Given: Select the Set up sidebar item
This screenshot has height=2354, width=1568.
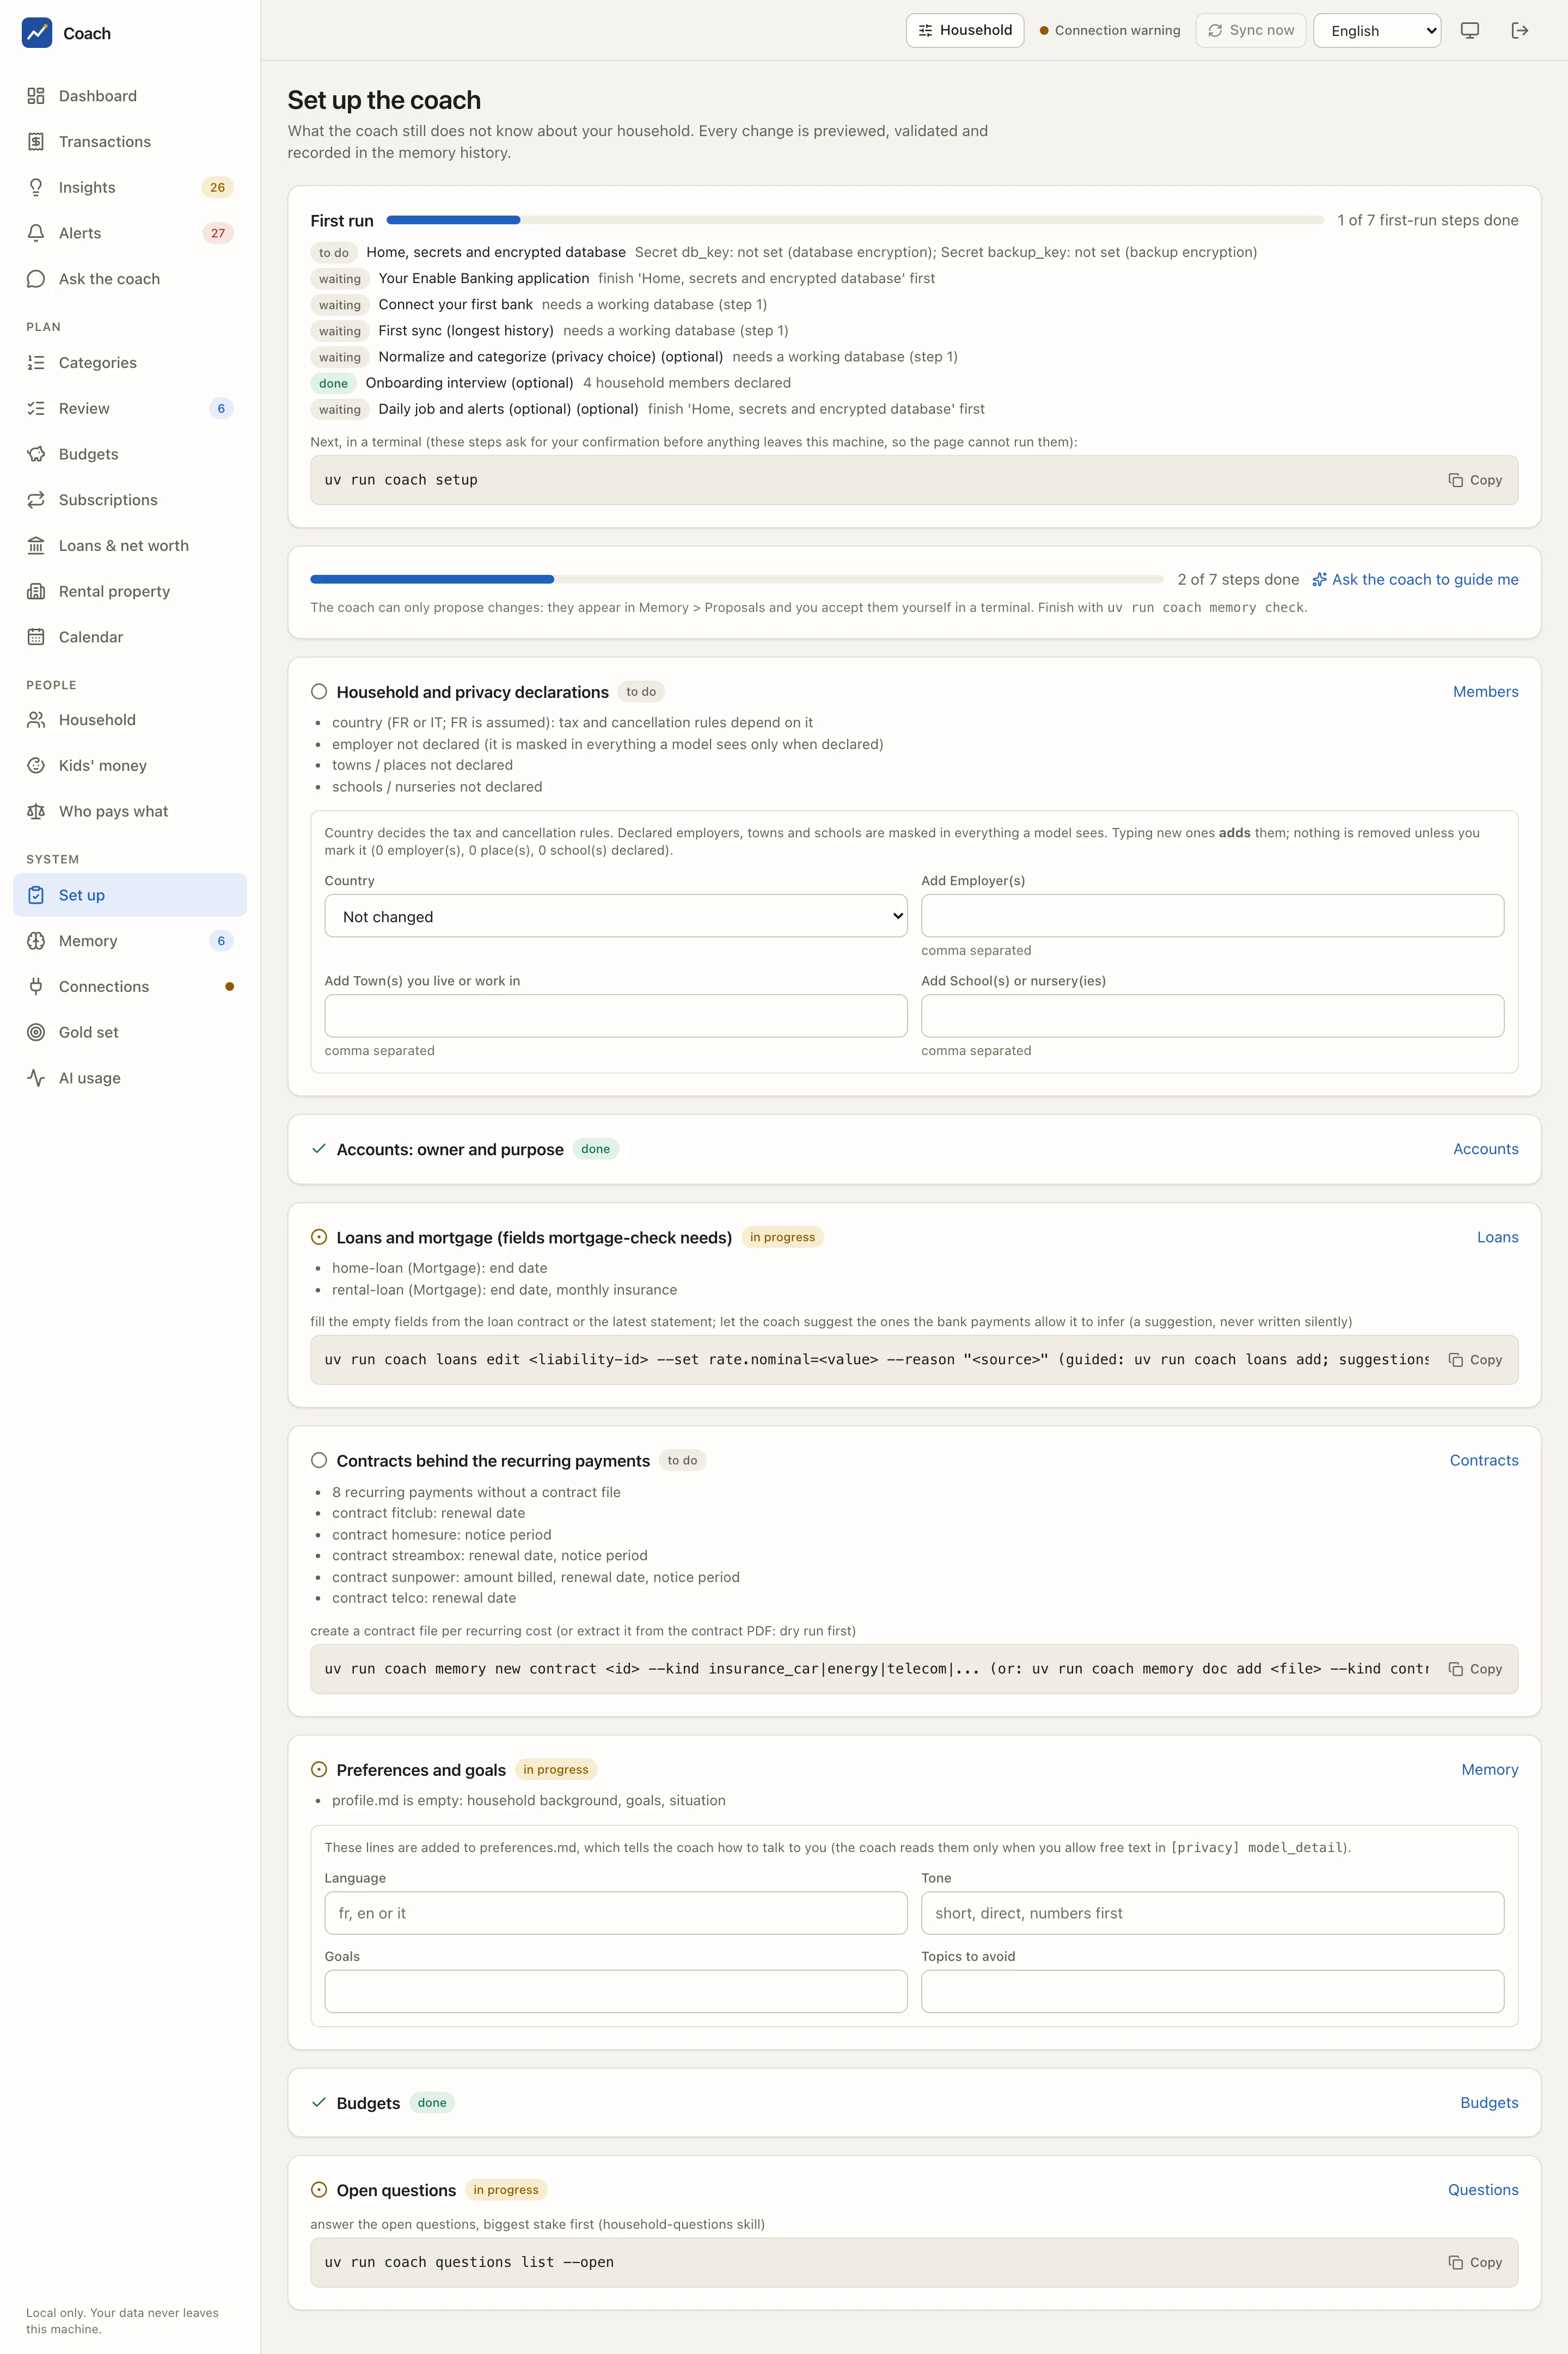Looking at the screenshot, I should [130, 895].
